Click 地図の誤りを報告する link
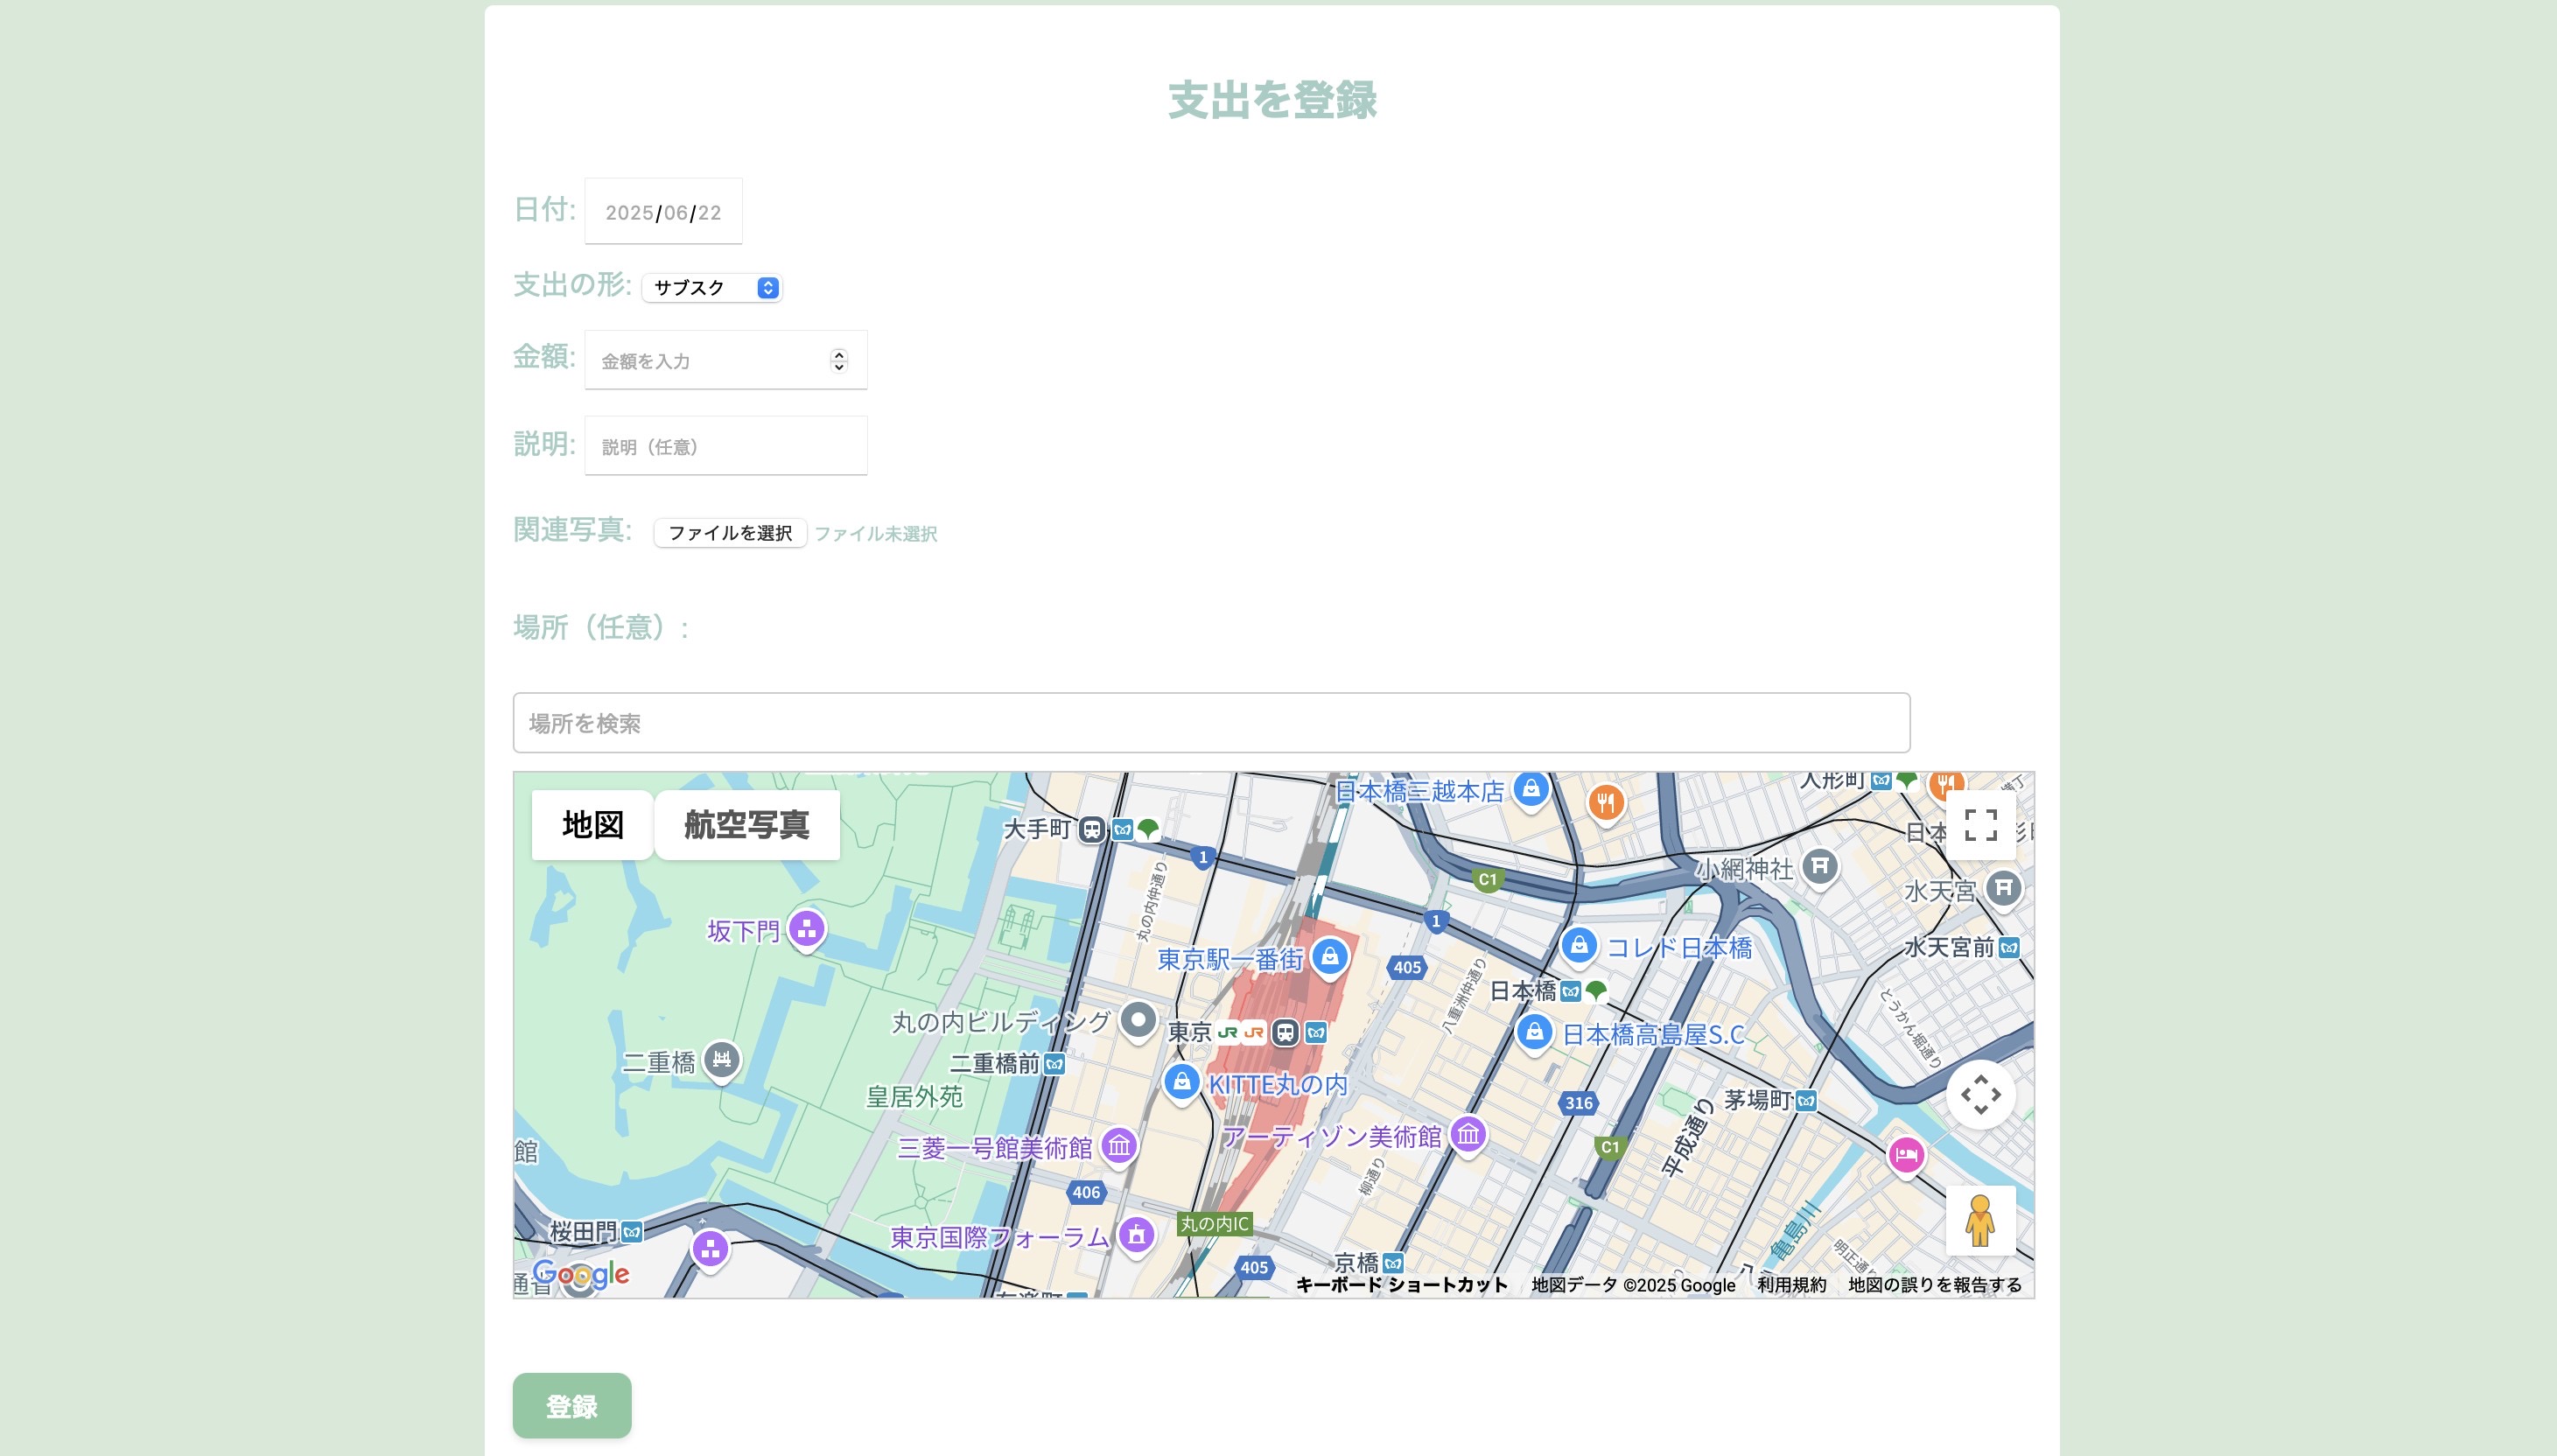This screenshot has height=1456, width=2557. pyautogui.click(x=1935, y=1285)
